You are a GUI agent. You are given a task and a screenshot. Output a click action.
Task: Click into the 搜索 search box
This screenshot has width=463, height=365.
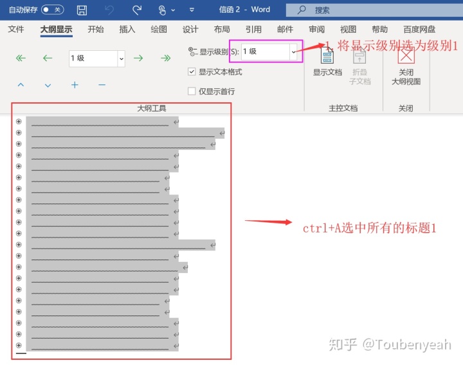(x=374, y=10)
